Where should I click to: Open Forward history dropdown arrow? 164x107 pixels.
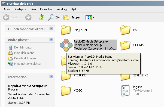point(35,17)
